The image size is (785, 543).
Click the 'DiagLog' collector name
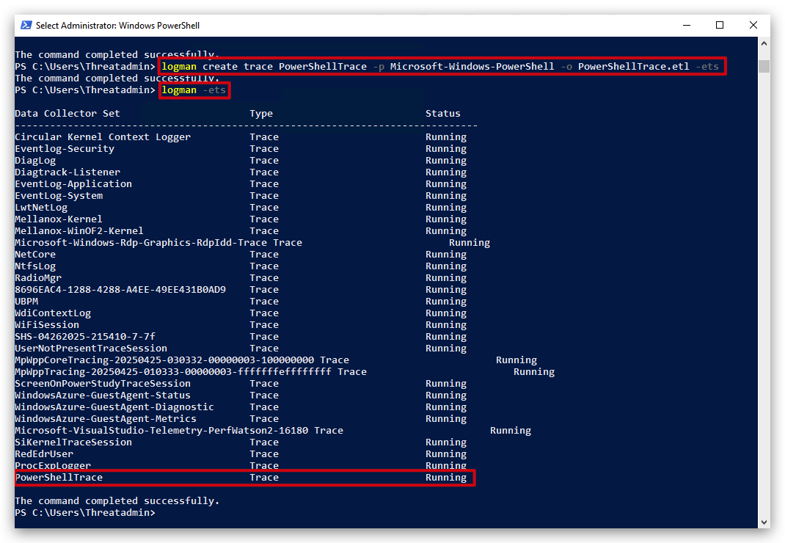[35, 160]
